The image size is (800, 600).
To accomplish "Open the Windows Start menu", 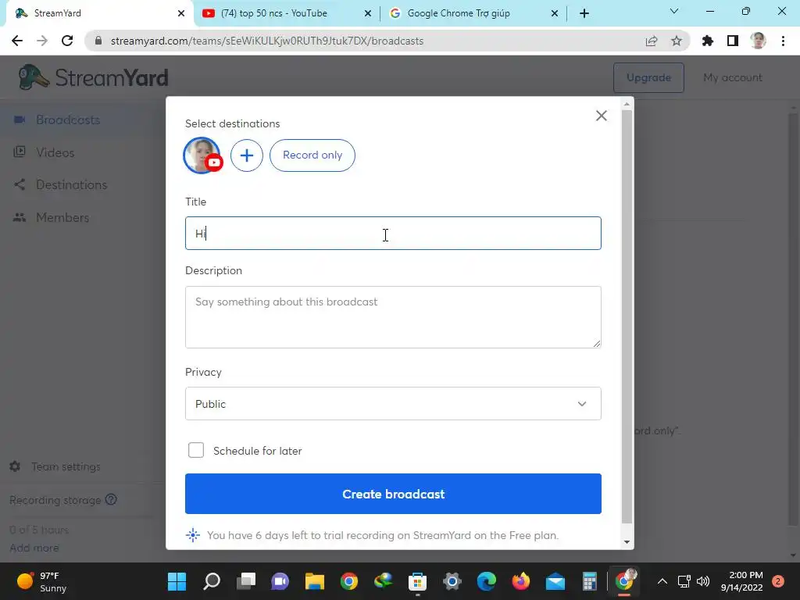I will (177, 581).
